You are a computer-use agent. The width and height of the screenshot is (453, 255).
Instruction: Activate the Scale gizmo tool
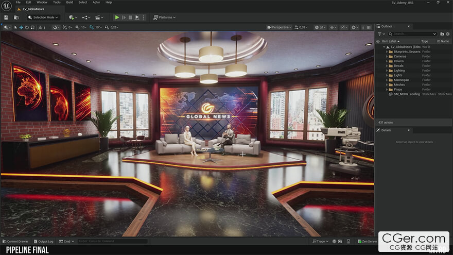[32, 27]
